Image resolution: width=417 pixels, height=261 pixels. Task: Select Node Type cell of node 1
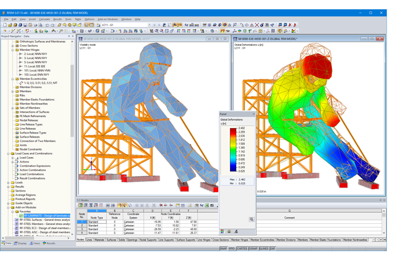point(97,222)
